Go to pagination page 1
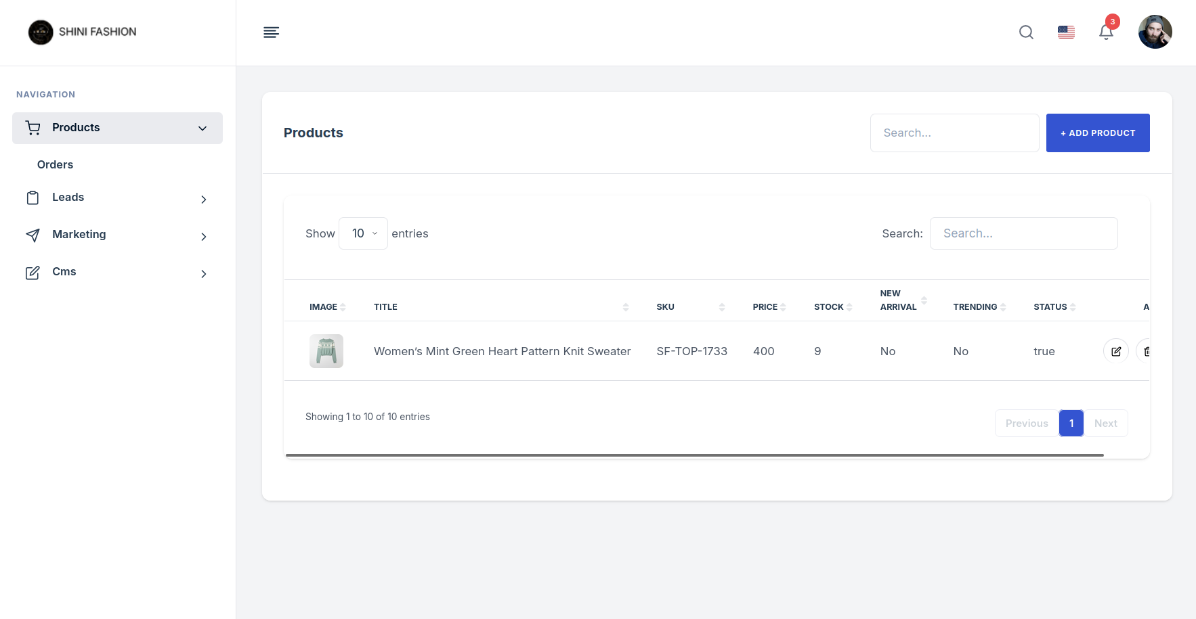The height and width of the screenshot is (619, 1196). (x=1071, y=423)
